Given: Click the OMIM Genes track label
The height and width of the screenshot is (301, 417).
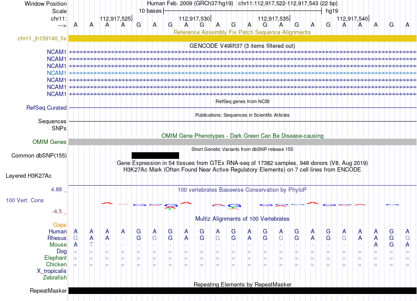Looking at the screenshot, I should click(x=49, y=142).
